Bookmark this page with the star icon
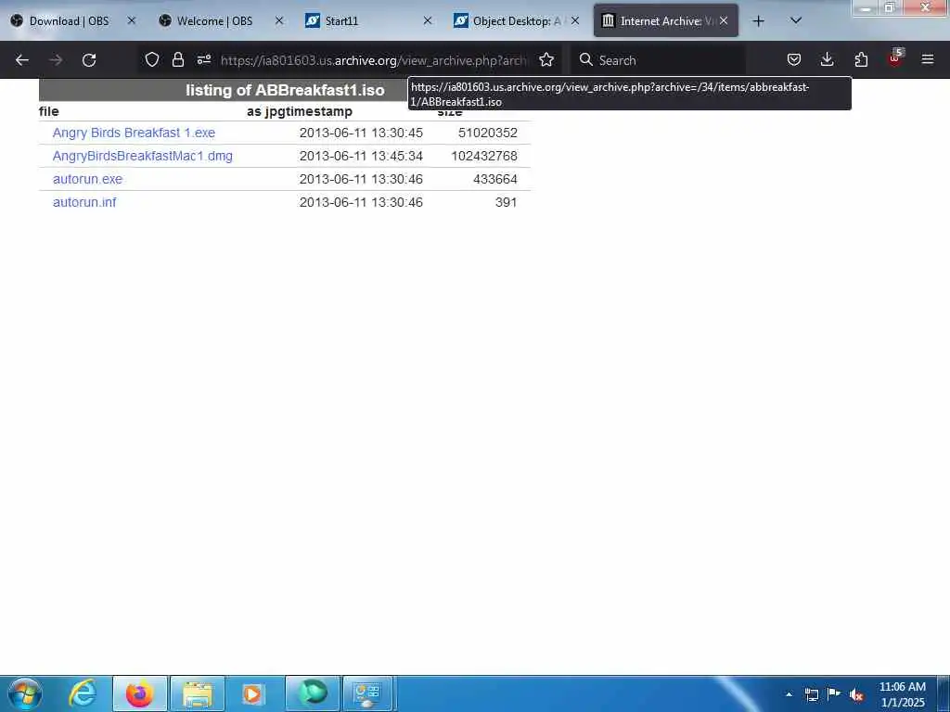 point(546,59)
